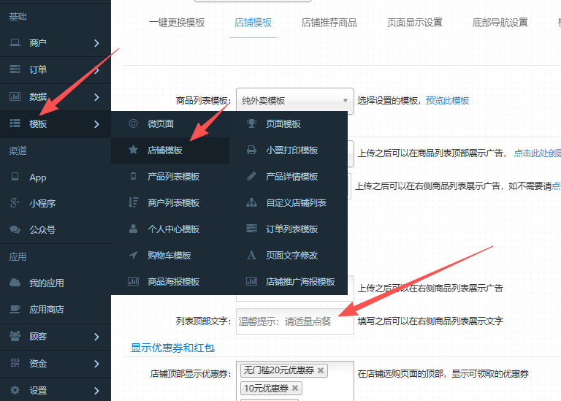The width and height of the screenshot is (561, 401).
Task: Click the printer icon beside 小票打印模板
Action: (251, 150)
